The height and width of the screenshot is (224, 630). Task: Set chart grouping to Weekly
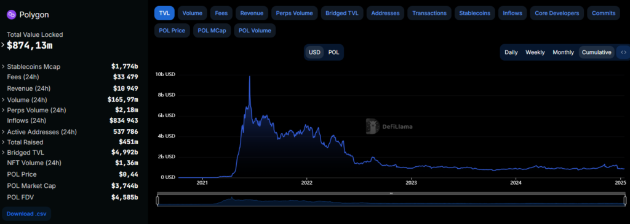(535, 53)
